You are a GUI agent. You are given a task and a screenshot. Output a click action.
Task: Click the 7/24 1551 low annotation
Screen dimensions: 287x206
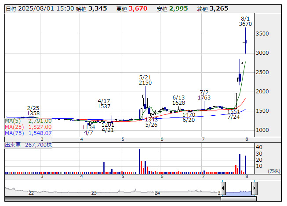233,114
